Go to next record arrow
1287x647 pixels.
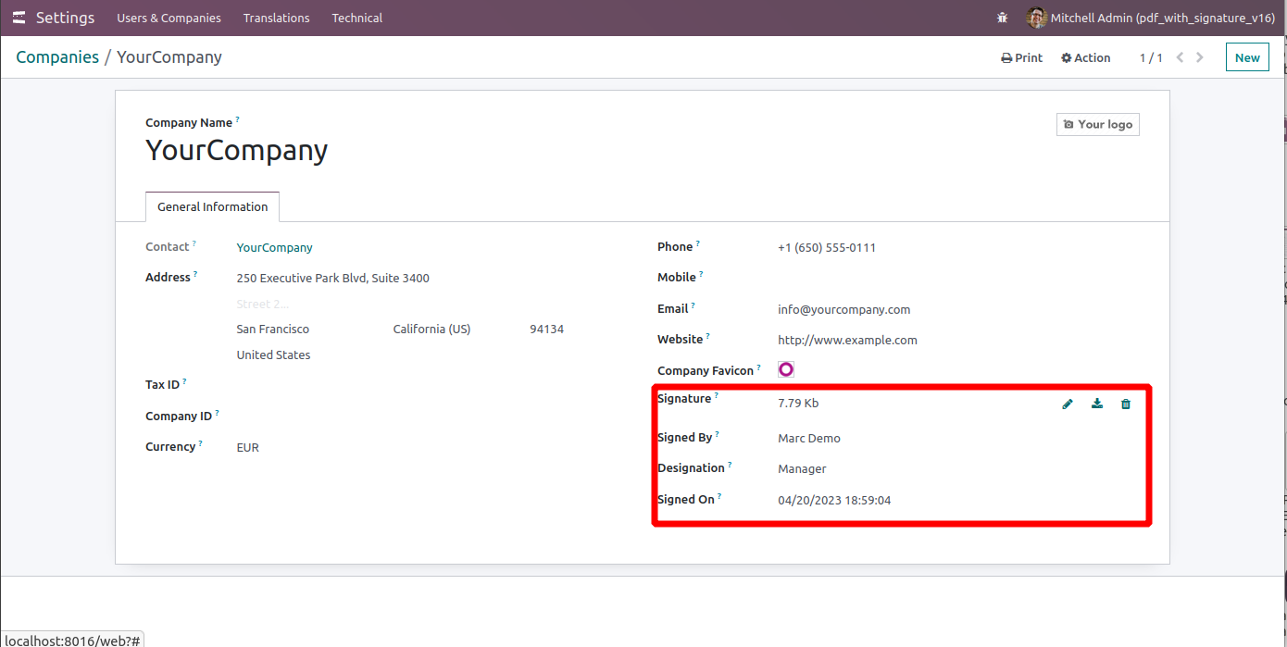(x=1200, y=57)
